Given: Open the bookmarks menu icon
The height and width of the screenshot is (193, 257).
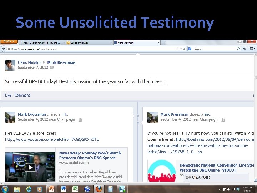Looking at the screenshot, I should coord(252,49).
